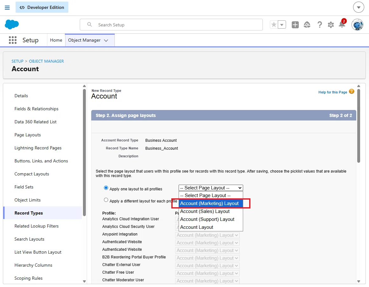Image resolution: width=369 pixels, height=287 pixels.
Task: Click sidebar scroll down arrow
Action: (84, 281)
